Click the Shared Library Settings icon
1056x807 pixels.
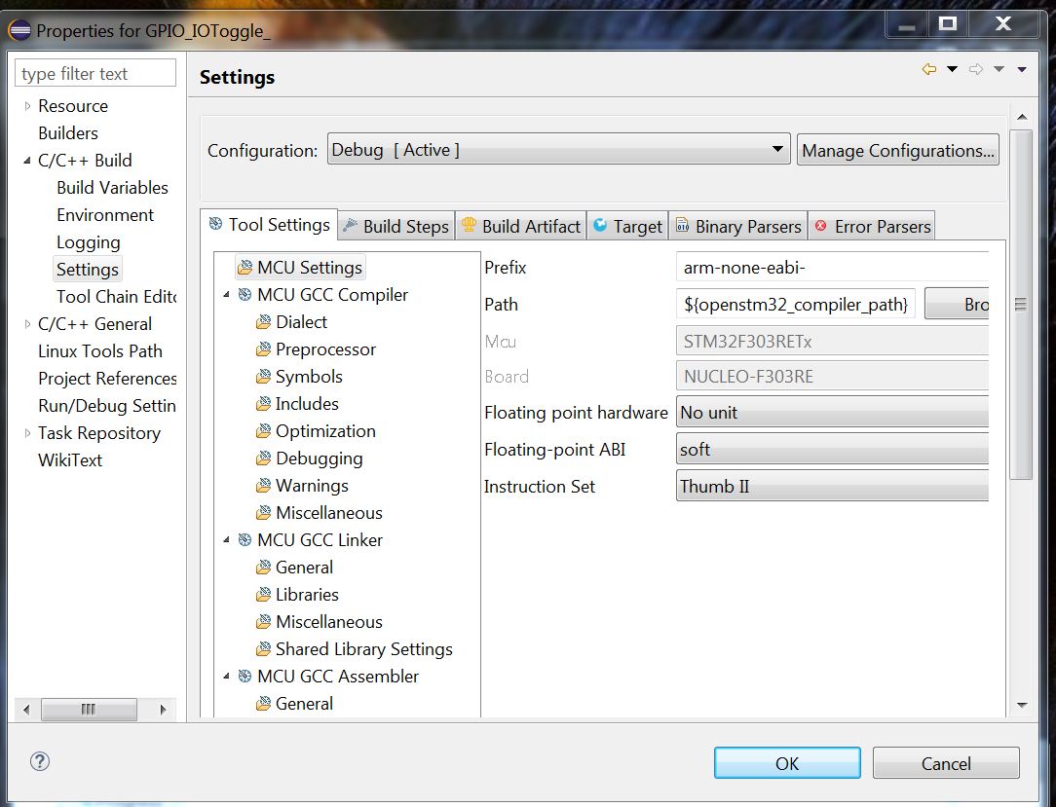coord(263,649)
